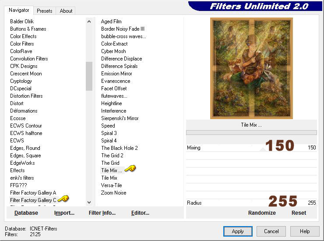Select Distortion Filters category

26,96
